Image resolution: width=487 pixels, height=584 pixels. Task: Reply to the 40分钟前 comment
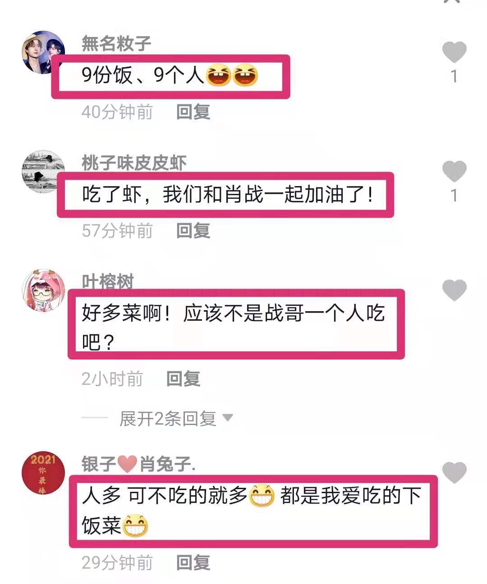click(x=193, y=112)
